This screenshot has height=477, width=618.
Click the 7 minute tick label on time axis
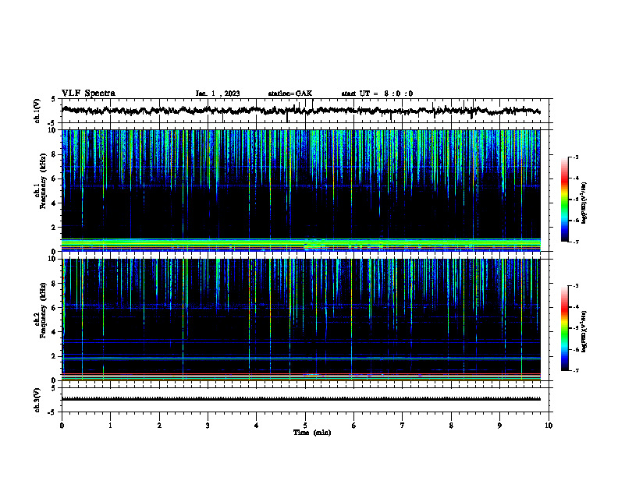[403, 426]
